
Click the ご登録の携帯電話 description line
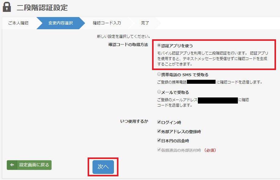click(x=210, y=82)
